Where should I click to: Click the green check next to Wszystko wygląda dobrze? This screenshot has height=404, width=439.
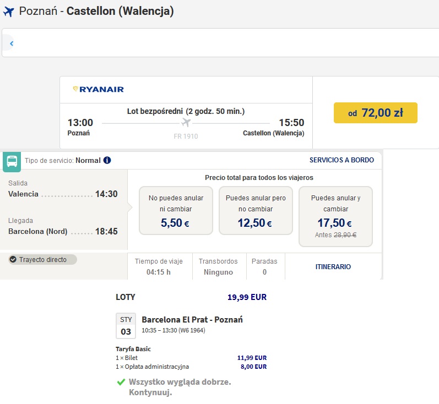(x=121, y=382)
